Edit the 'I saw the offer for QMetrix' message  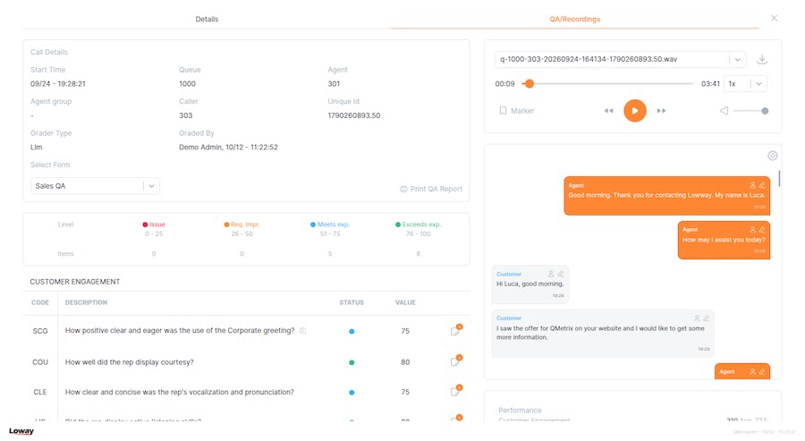[707, 318]
